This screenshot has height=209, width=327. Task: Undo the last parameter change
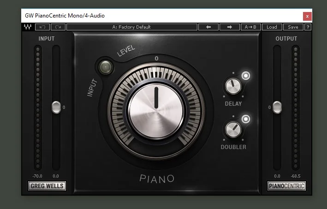(x=42, y=27)
